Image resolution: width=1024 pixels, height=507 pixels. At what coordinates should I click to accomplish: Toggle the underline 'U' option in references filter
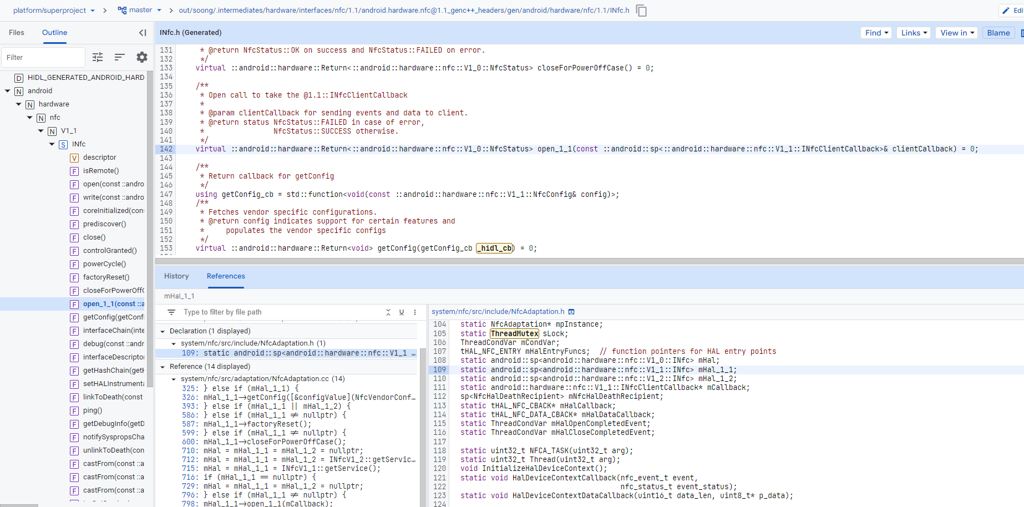[x=402, y=312]
